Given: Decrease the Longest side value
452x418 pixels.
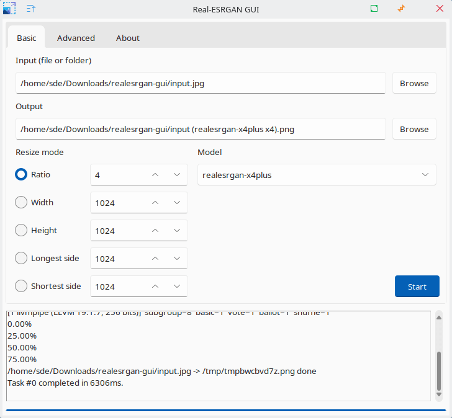Looking at the screenshot, I should click(177, 259).
